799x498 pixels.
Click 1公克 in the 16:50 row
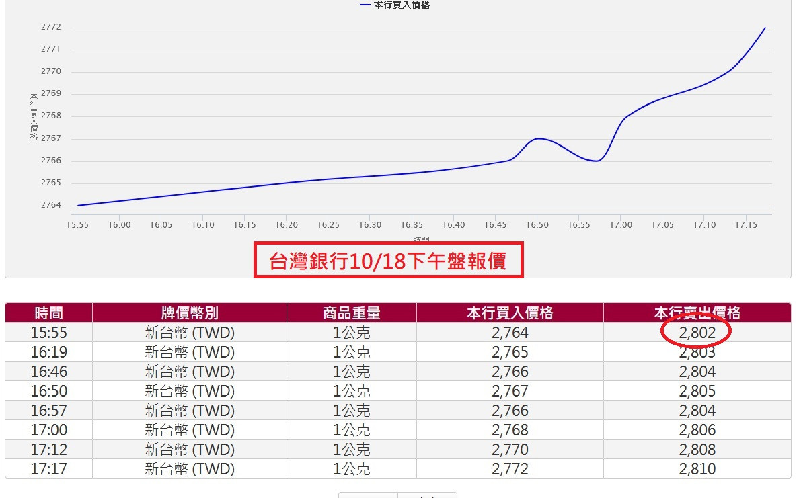352,391
